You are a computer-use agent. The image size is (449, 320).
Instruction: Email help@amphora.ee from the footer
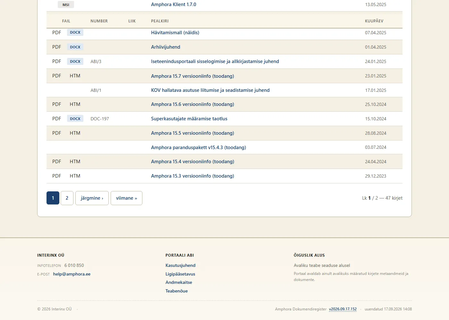(x=72, y=274)
